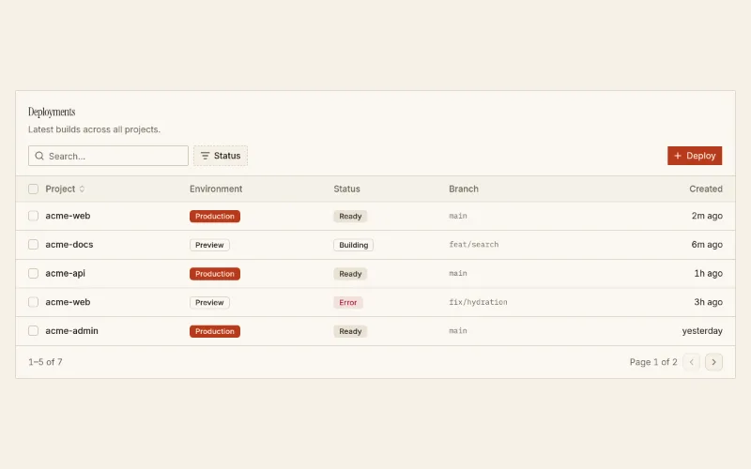
Task: Click Production badge in acme-api row
Action: pyautogui.click(x=215, y=274)
